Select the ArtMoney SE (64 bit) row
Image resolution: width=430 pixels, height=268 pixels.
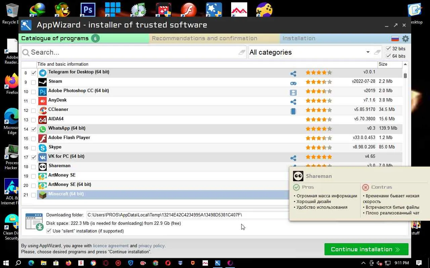click(163, 185)
